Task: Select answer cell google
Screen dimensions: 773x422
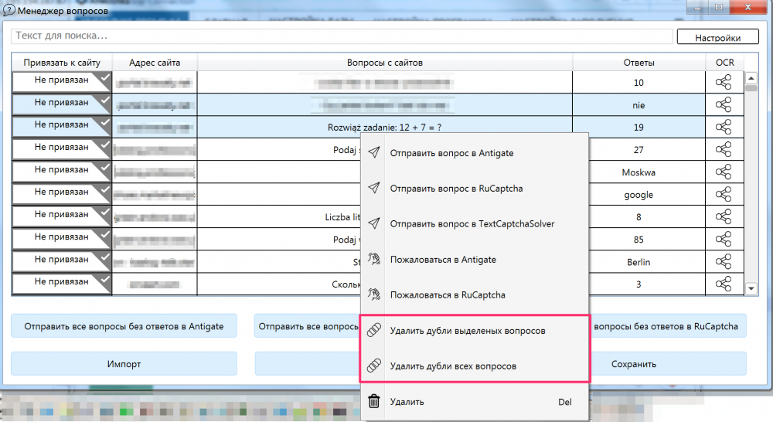Action: coord(638,195)
